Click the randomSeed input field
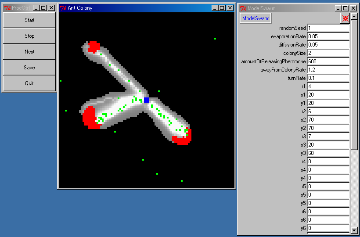Screen dimensions: 360x237 pyautogui.click(x=328, y=28)
